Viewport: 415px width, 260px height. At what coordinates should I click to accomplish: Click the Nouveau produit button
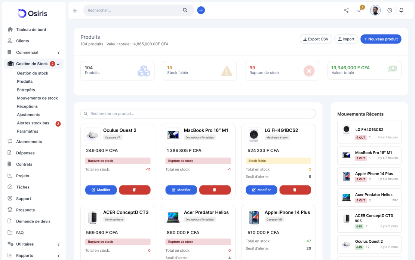381,39
